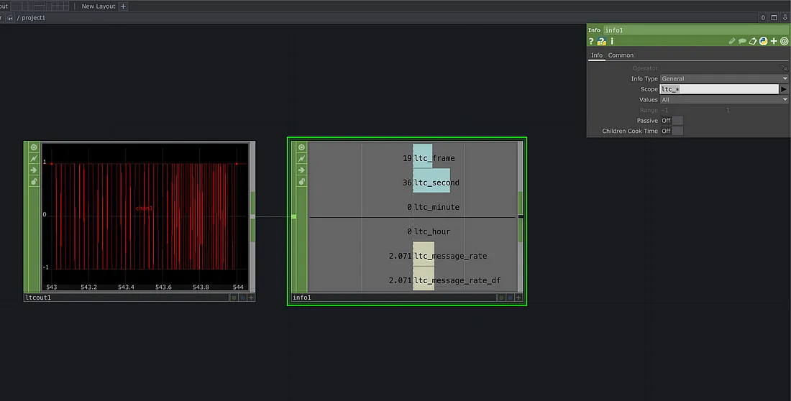This screenshot has height=401, width=791.
Task: Click the copy parameters clipboard icon
Action: [753, 42]
